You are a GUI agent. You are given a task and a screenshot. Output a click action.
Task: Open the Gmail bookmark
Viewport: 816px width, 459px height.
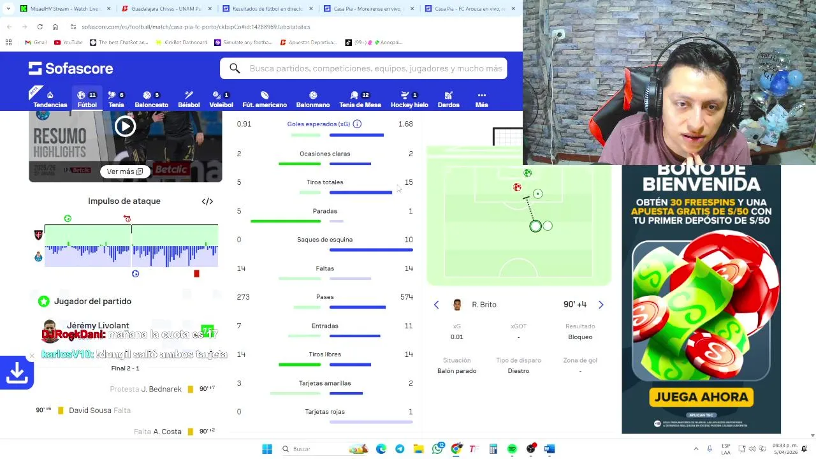coord(36,42)
